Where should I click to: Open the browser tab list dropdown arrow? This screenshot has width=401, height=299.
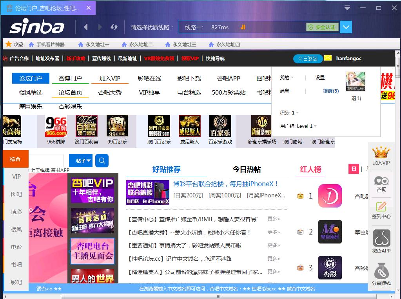point(347,8)
